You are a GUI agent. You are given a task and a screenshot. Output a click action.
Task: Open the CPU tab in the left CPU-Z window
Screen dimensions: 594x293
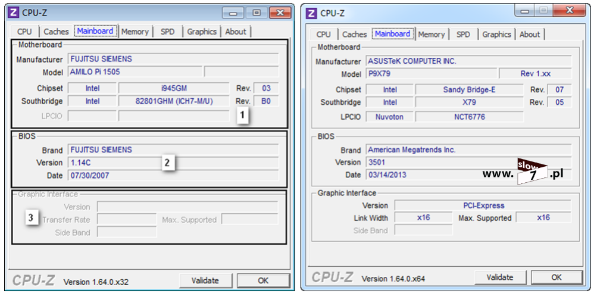point(24,32)
